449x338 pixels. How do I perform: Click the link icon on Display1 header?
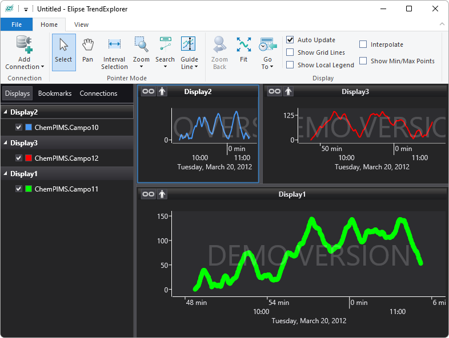click(x=148, y=194)
